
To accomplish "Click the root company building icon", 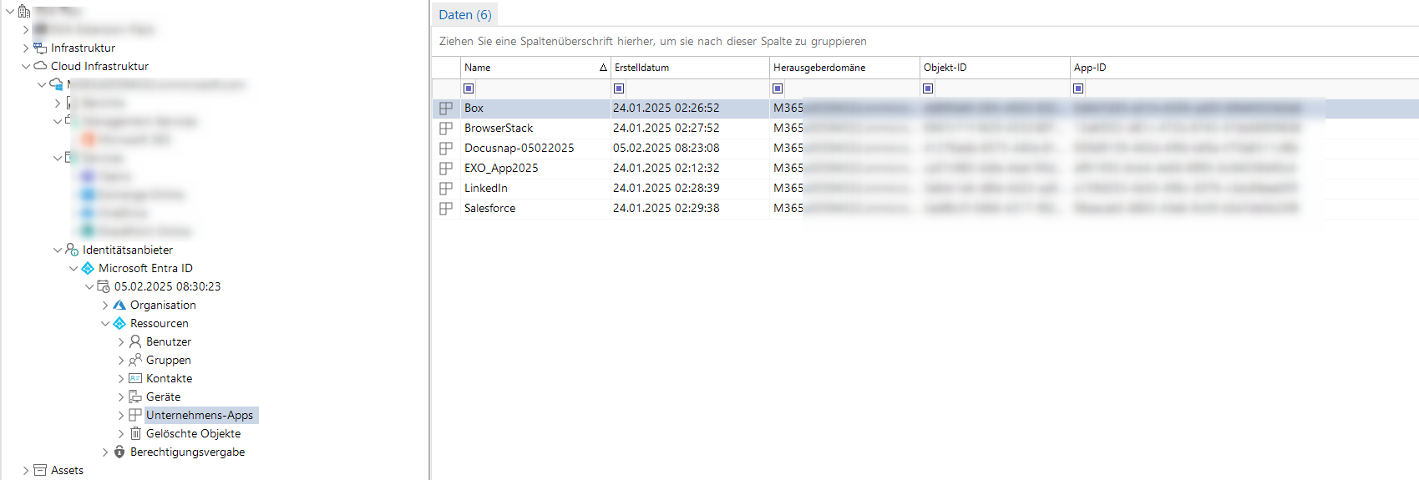I will tap(24, 12).
